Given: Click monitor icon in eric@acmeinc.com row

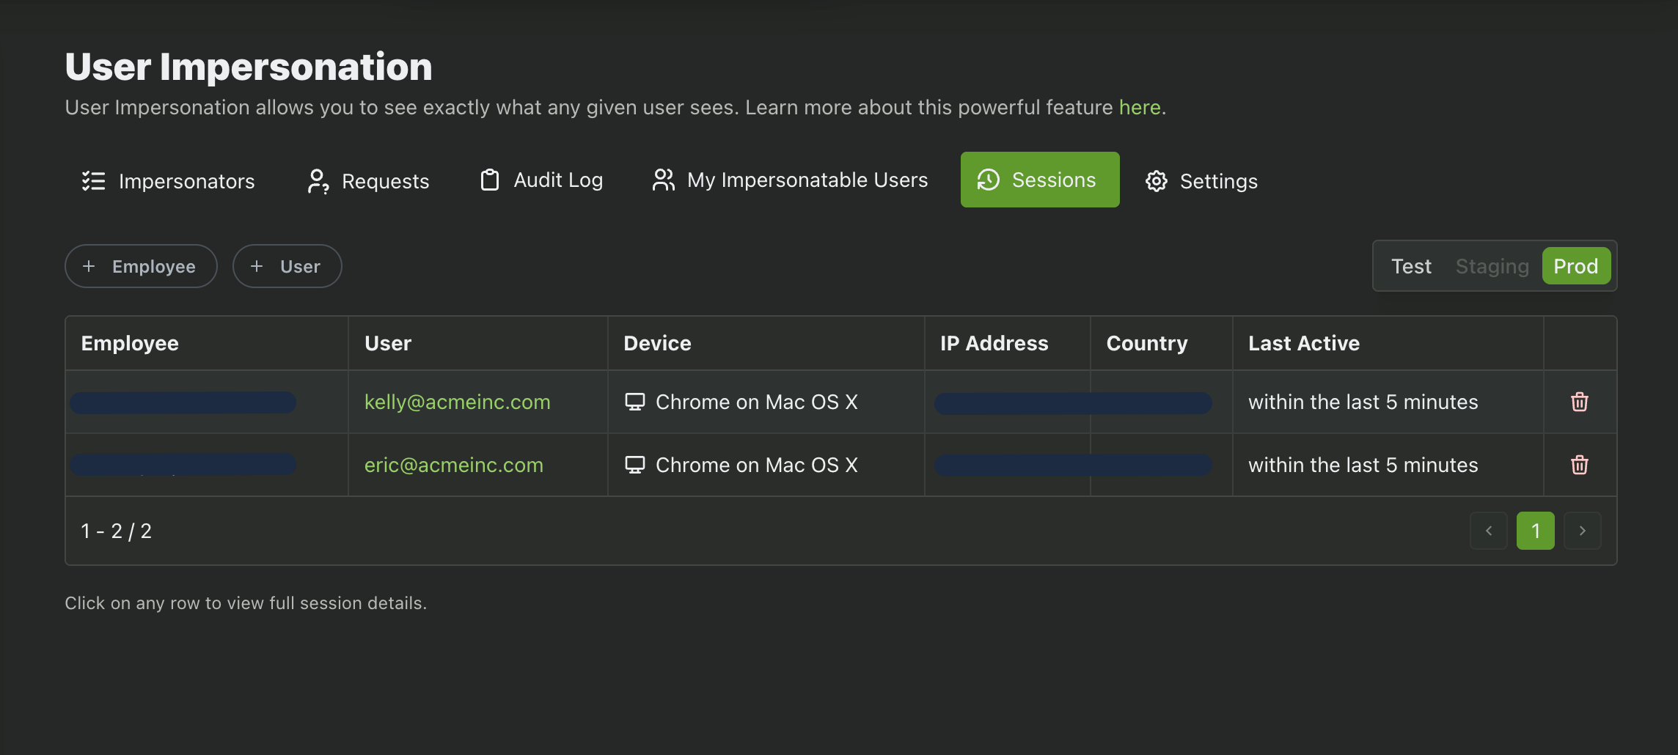Looking at the screenshot, I should (635, 465).
